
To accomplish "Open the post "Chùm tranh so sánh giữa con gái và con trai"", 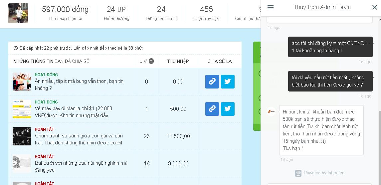I will tap(79, 139).
